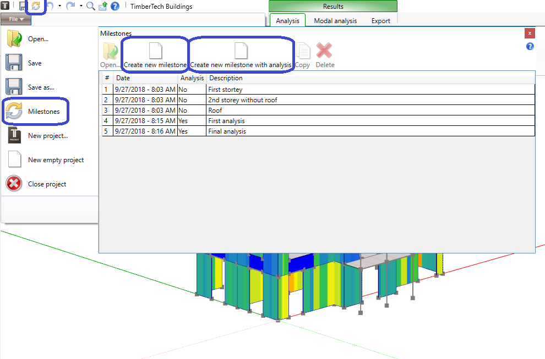
Task: Switch to the Export tab
Action: click(380, 20)
